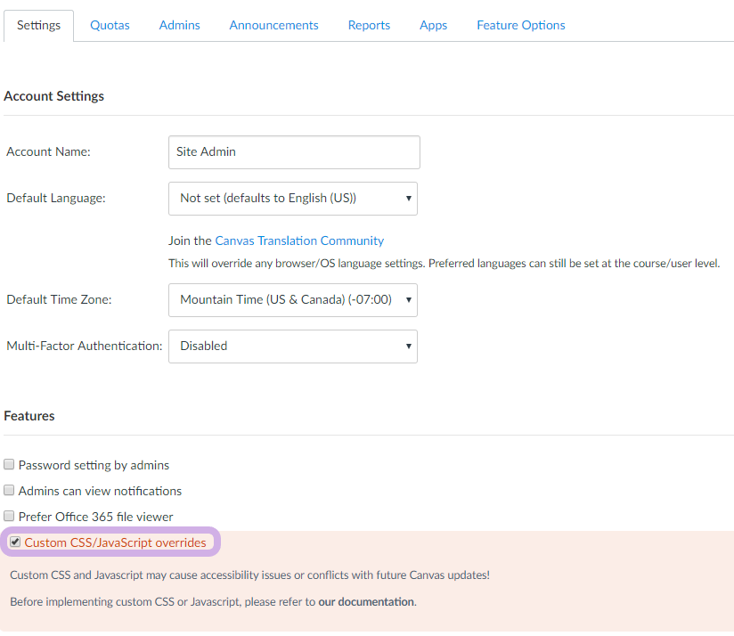Click the Multi-Factor Authentication label
The width and height of the screenshot is (734, 636).
84,346
